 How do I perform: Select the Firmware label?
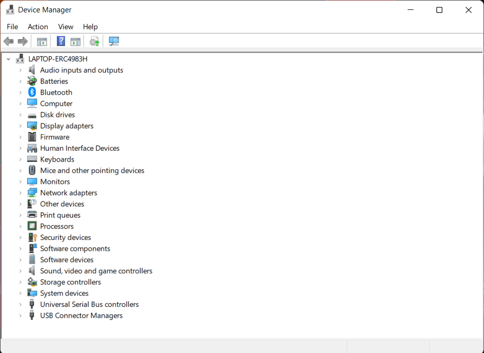(55, 137)
